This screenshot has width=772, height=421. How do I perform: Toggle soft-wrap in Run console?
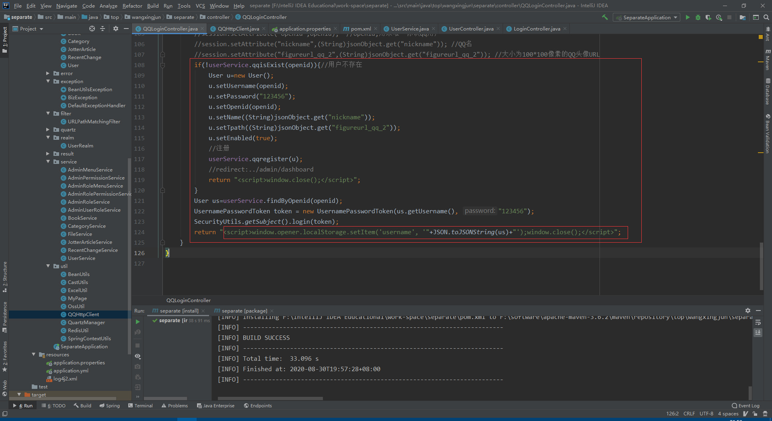coord(758,322)
